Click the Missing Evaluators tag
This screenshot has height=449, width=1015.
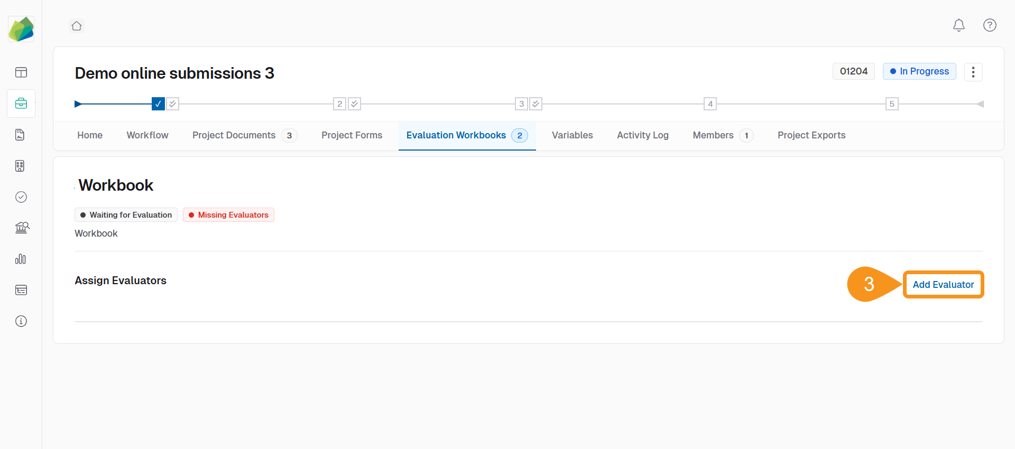point(228,215)
